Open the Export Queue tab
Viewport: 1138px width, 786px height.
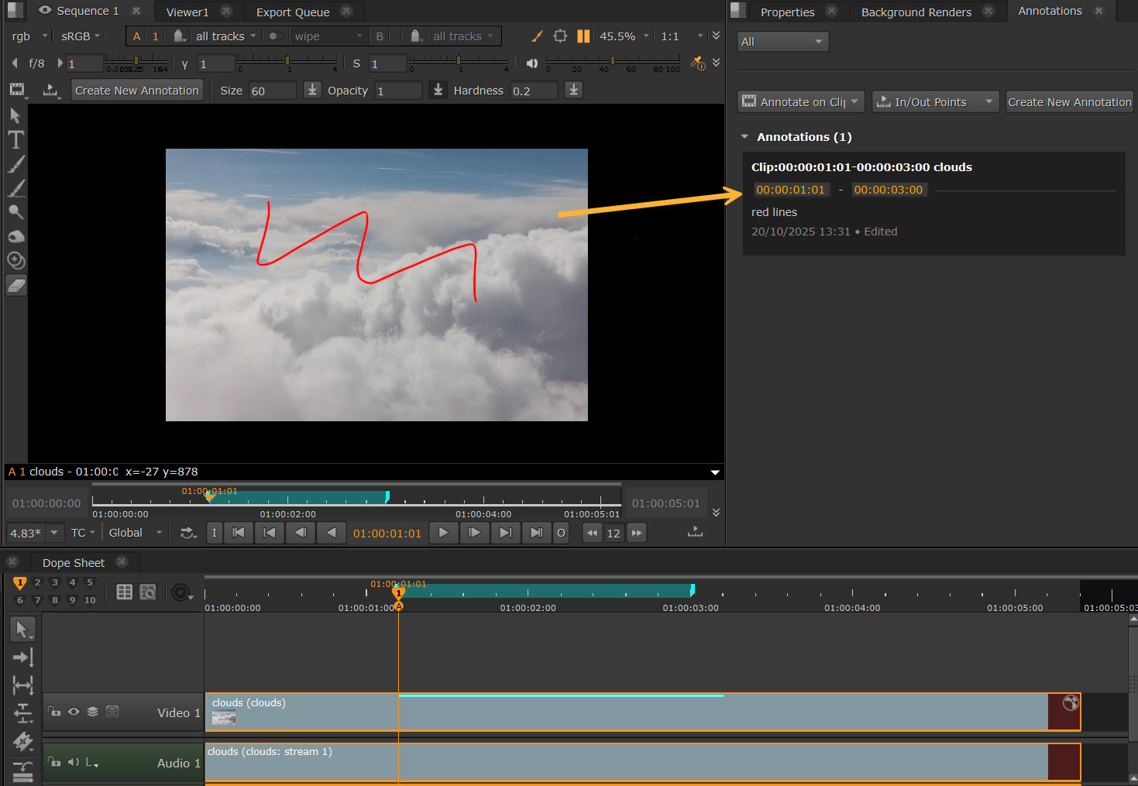[x=292, y=12]
